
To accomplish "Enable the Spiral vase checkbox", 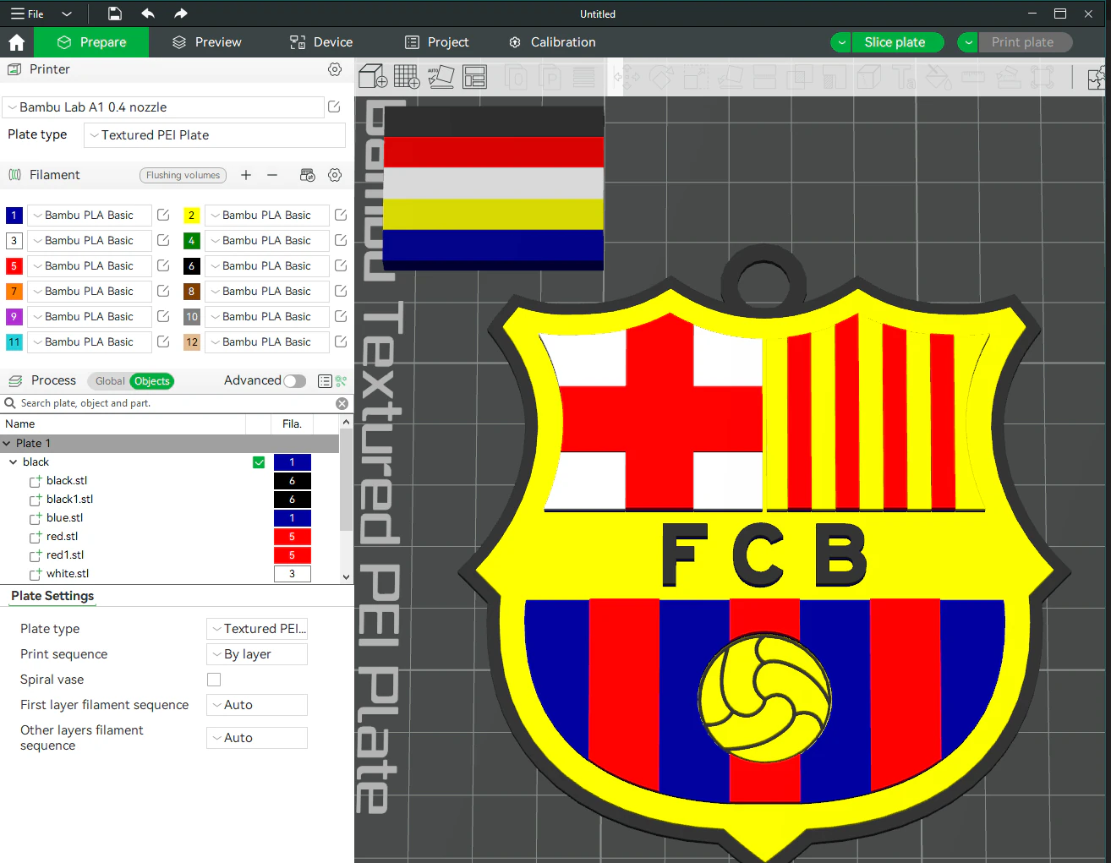I will tap(214, 680).
